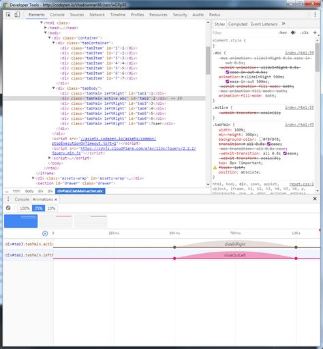323x349 pixels.
Task: Collapse the div container node
Action: click(x=50, y=38)
